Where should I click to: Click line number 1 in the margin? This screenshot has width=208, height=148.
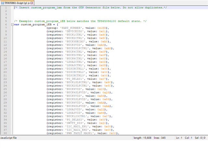coord(6,7)
